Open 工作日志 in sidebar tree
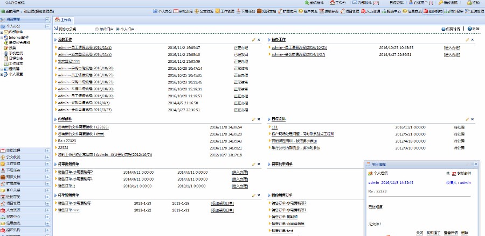Image resolution: width=485 pixels, height=236 pixels. [16, 63]
